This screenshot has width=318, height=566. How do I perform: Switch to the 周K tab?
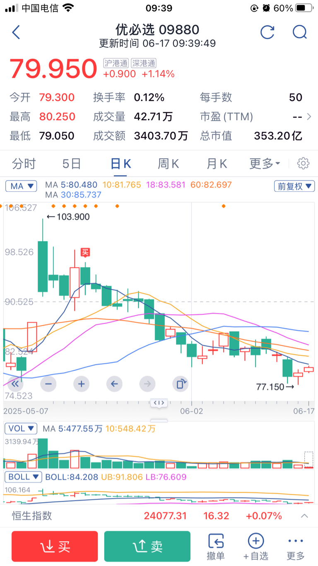click(x=168, y=164)
